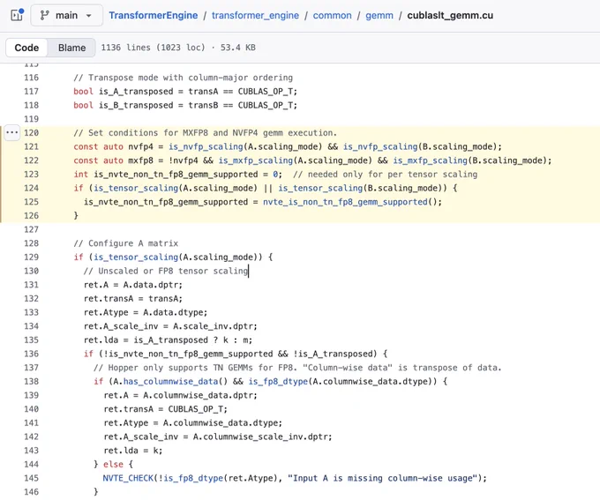Click line number 136

32,354
